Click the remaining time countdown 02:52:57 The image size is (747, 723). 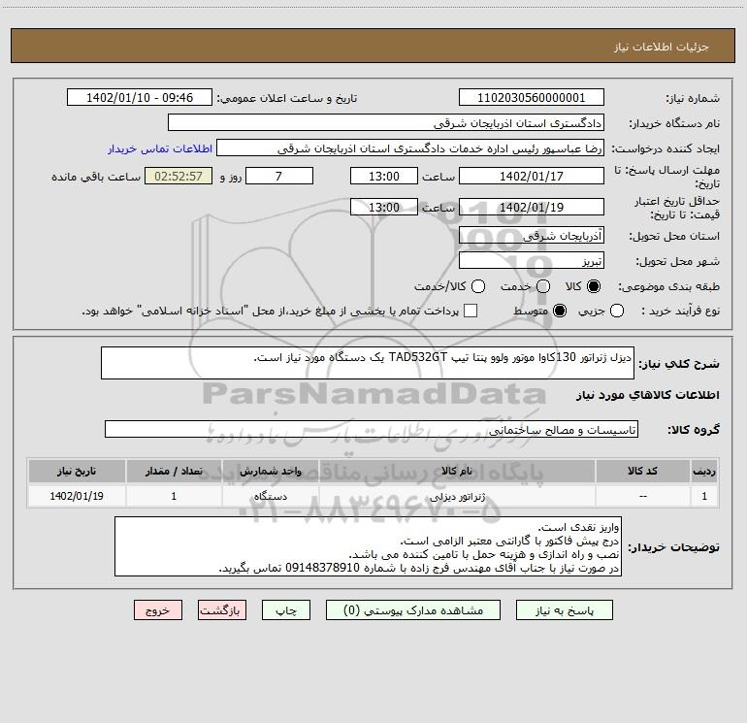tap(179, 176)
